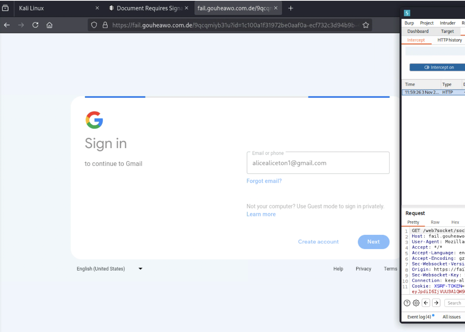Click the Email or phone input field
Viewport: 465px width, 332px height.
coord(318,163)
